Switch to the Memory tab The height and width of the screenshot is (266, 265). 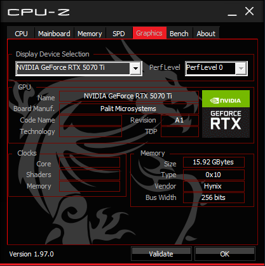pyautogui.click(x=90, y=34)
